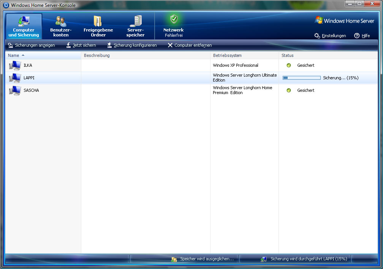This screenshot has width=383, height=269.
Task: Start backup with Jetzt sichern
Action: pyautogui.click(x=81, y=45)
